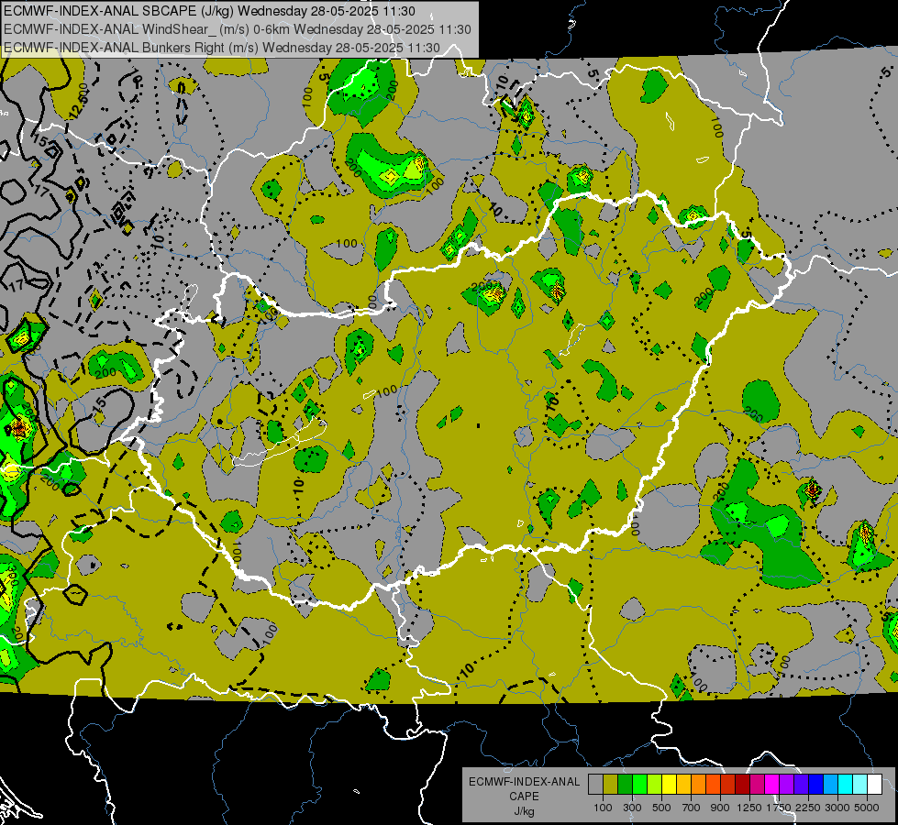Screen dimensions: 898x825
Task: Click the 300 value under the color scale
Action: [x=632, y=808]
